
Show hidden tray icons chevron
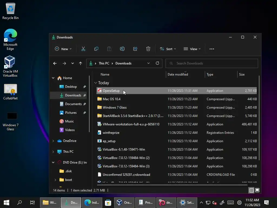(201, 203)
